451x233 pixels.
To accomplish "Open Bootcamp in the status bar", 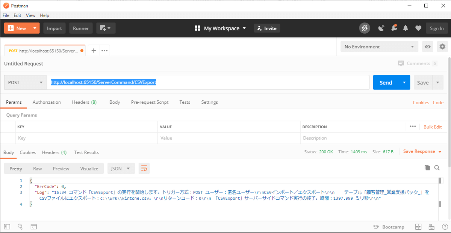I will point(389,227).
